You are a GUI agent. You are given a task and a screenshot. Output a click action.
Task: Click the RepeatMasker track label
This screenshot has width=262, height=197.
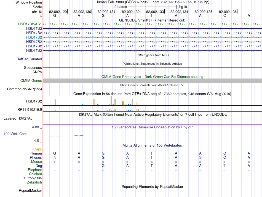tap(30, 191)
